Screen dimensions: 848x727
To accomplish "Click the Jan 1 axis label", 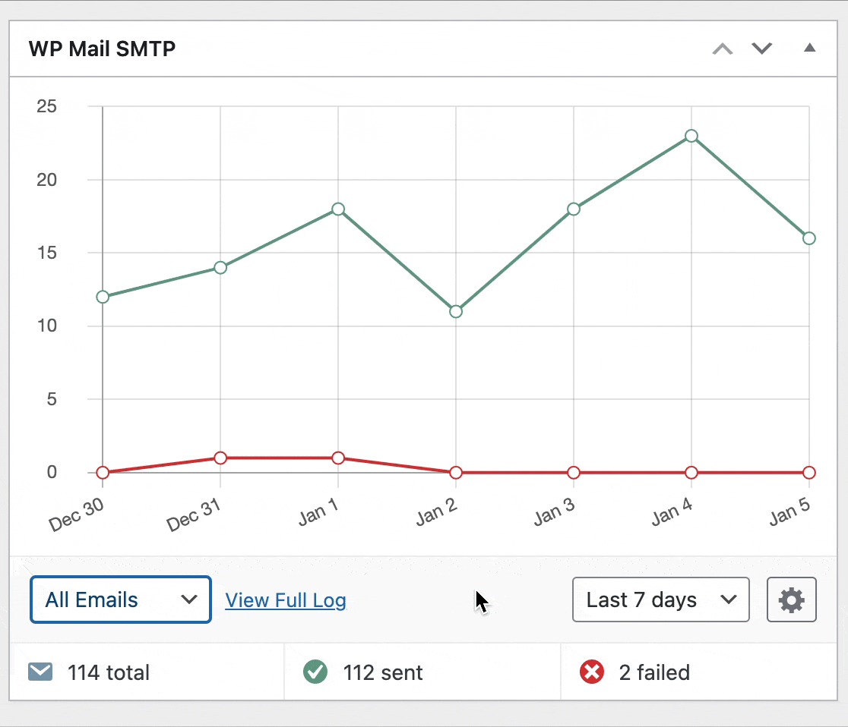I will pos(318,513).
